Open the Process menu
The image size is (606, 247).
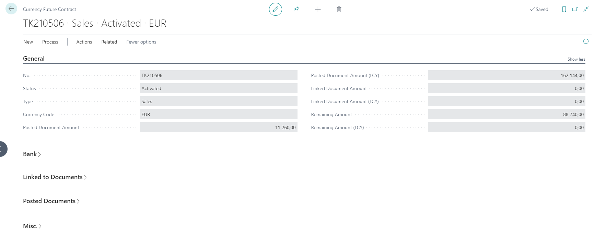(50, 42)
